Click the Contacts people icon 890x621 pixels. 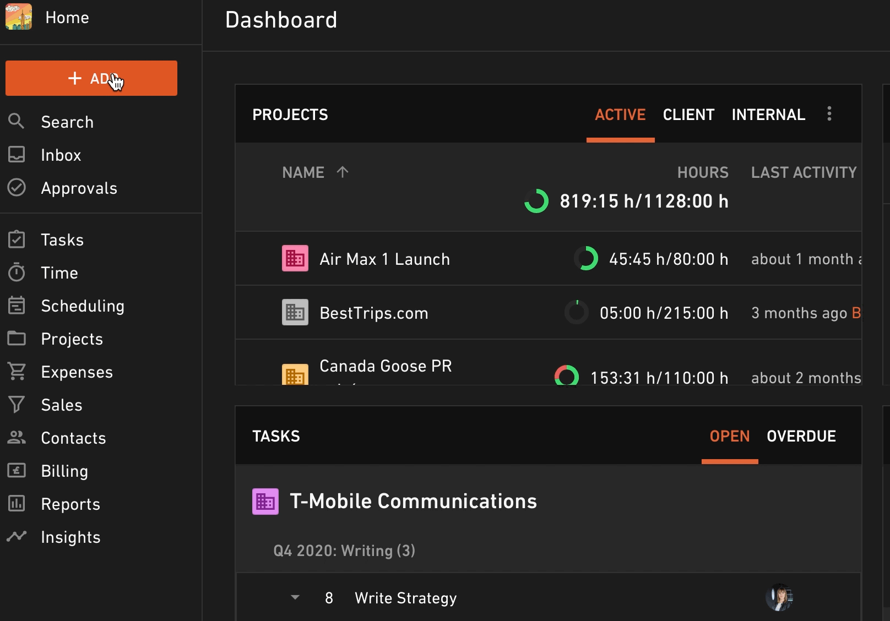[x=17, y=437]
